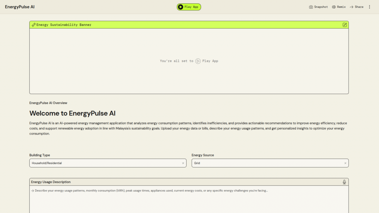This screenshot has height=213, width=379.
Task: Click the Share arrow icon
Action: [352, 7]
